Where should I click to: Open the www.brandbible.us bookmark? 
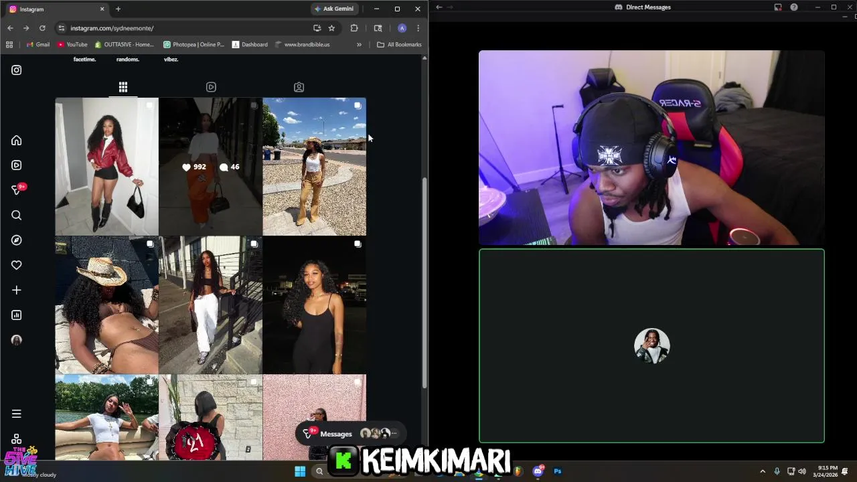tap(303, 45)
